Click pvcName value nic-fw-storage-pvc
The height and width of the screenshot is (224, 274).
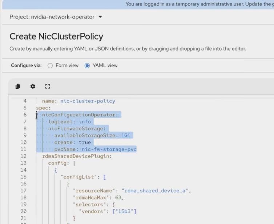point(109,149)
